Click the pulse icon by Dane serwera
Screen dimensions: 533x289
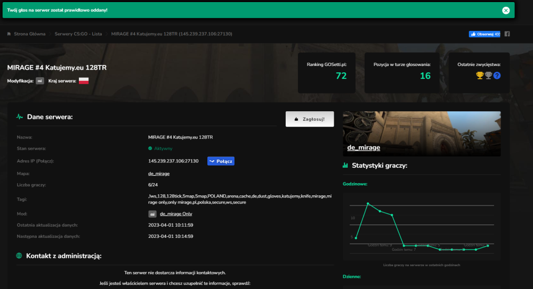tap(20, 117)
